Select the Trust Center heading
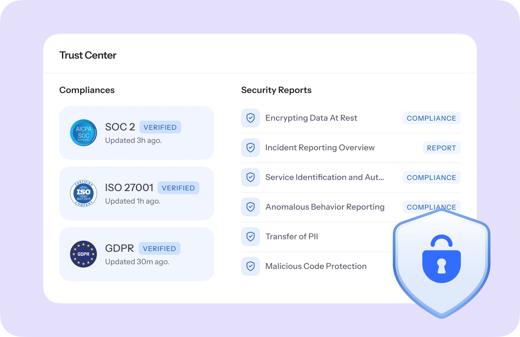The width and height of the screenshot is (520, 337). pos(88,55)
